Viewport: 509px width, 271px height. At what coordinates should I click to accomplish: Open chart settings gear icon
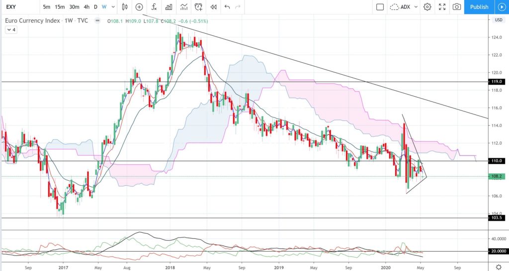(x=427, y=7)
